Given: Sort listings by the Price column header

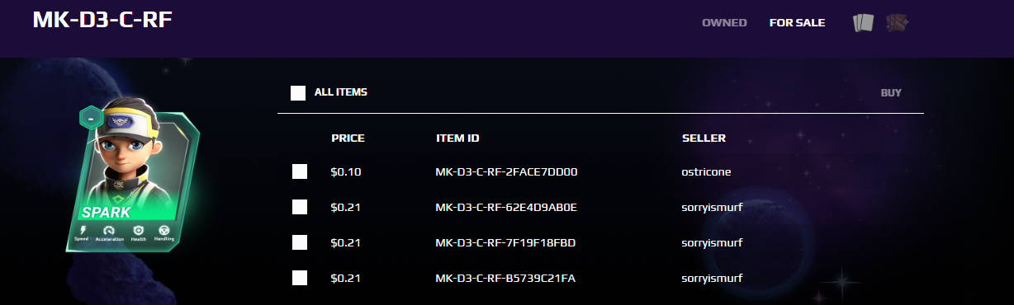Looking at the screenshot, I should coord(348,138).
